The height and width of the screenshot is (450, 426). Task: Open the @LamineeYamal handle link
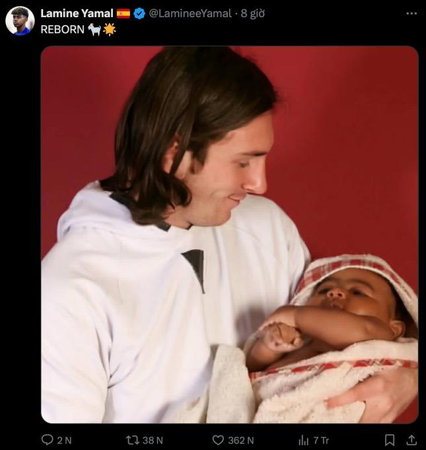click(191, 13)
